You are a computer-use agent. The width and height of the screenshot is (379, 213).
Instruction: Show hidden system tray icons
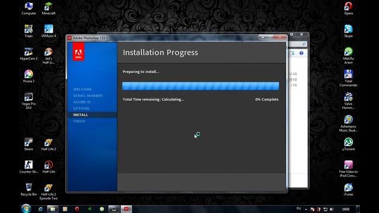306,209
